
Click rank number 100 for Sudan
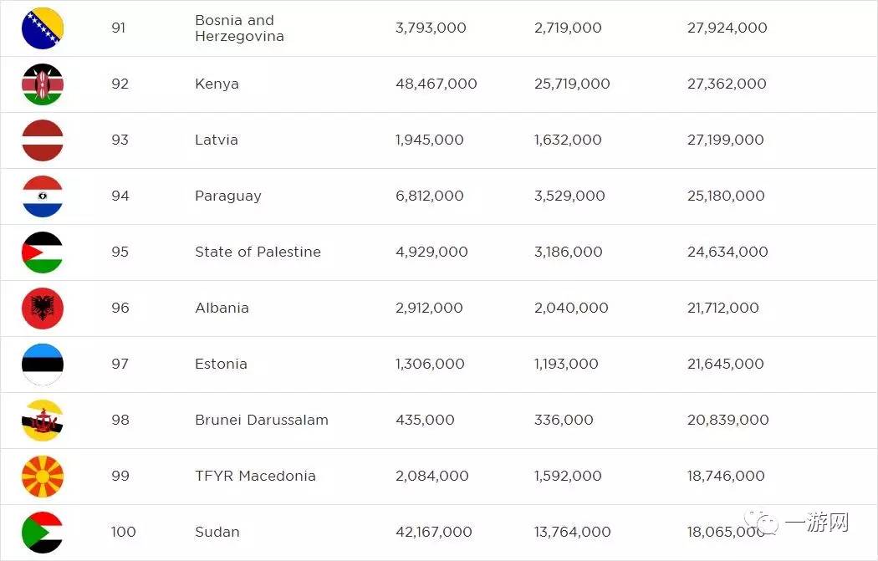coord(123,532)
